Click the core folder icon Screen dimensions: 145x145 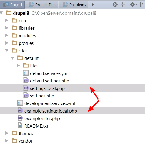point(14,20)
